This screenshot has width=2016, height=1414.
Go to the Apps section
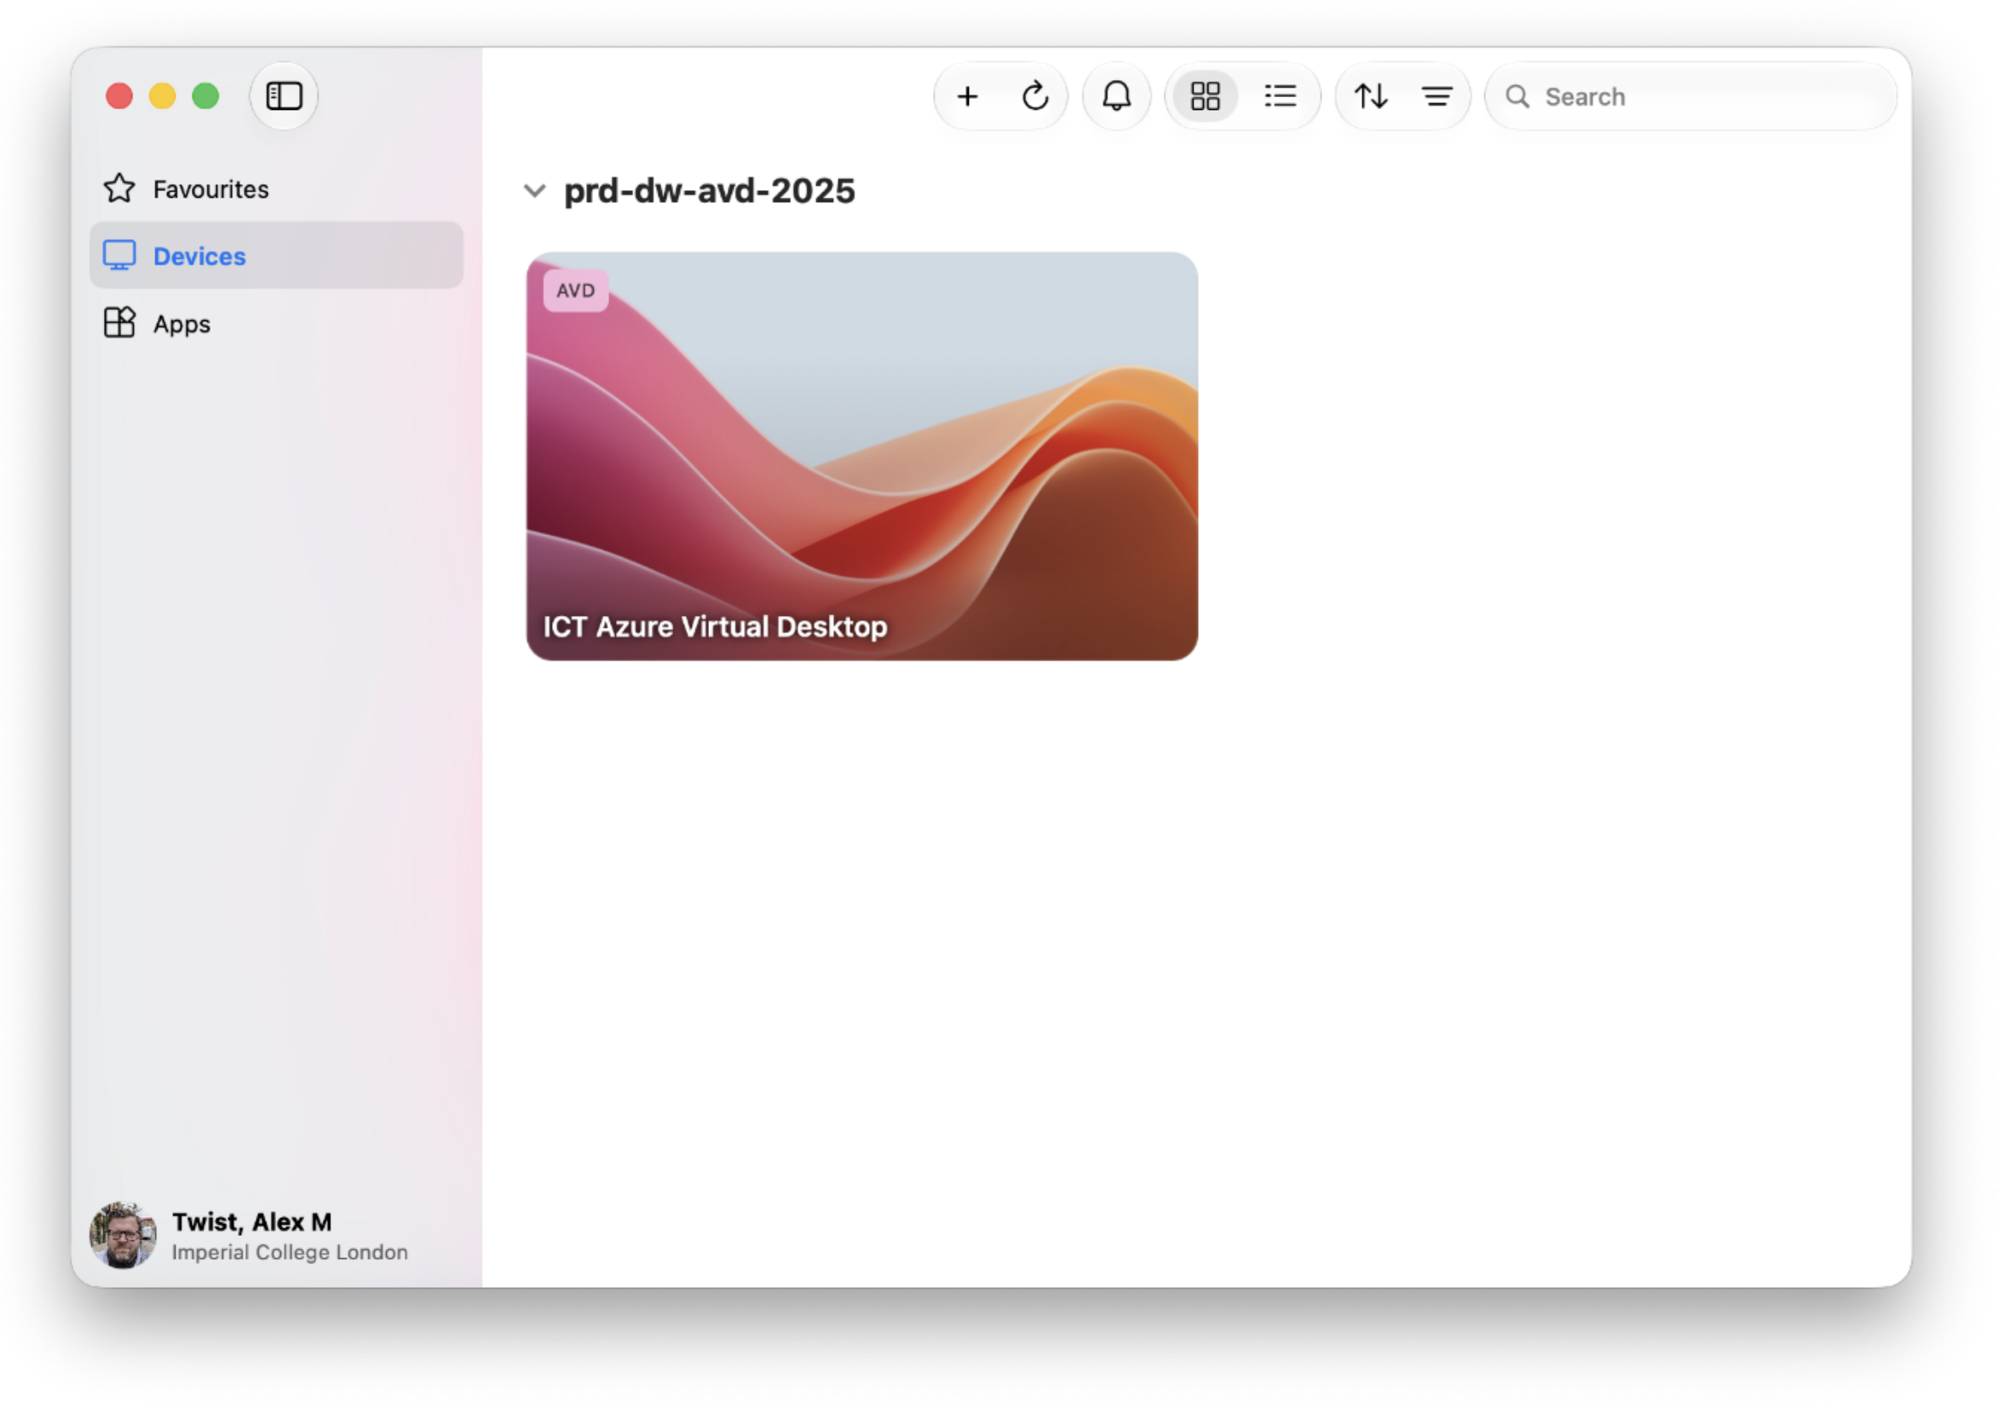pos(277,323)
